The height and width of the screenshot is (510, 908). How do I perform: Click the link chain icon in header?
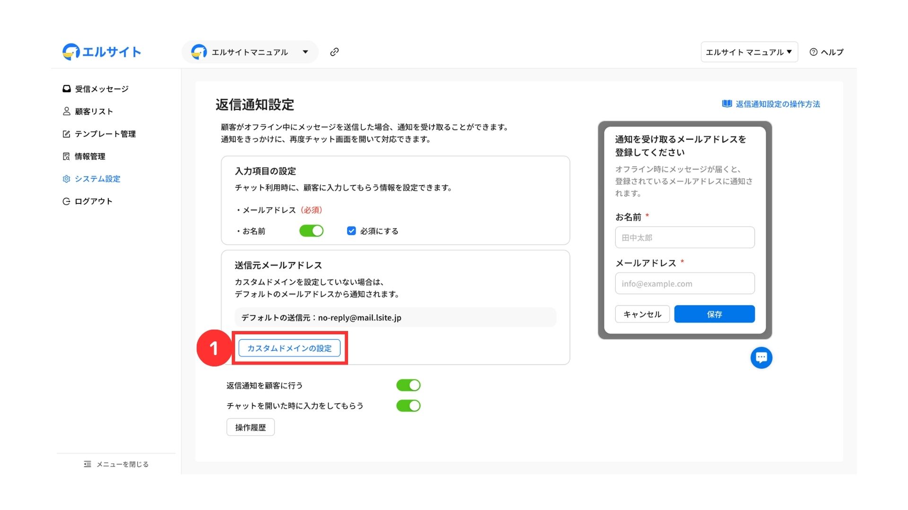click(334, 52)
